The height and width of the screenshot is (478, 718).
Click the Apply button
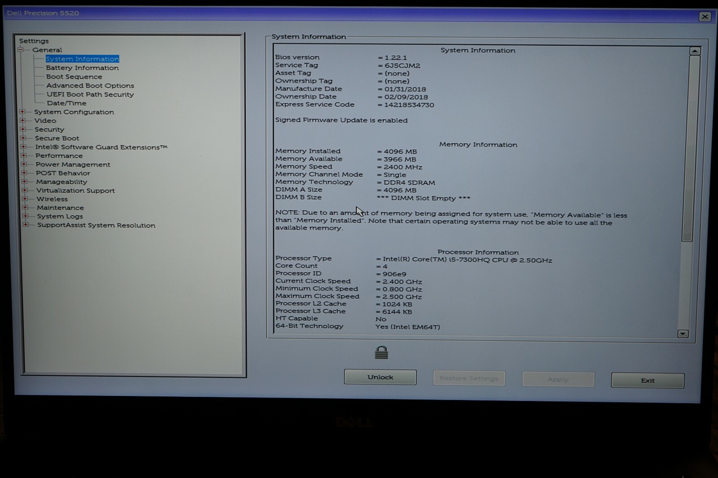point(558,379)
